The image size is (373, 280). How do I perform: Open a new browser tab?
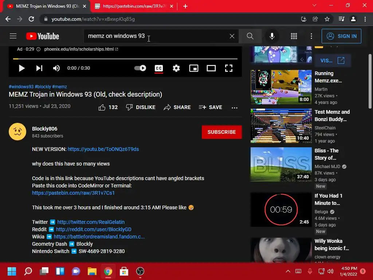(x=185, y=6)
